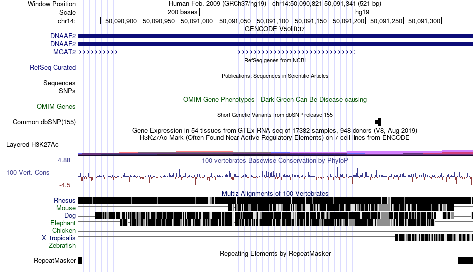
Task: Click the 50,091,150 ruler position
Action: pyautogui.click(x=311, y=21)
